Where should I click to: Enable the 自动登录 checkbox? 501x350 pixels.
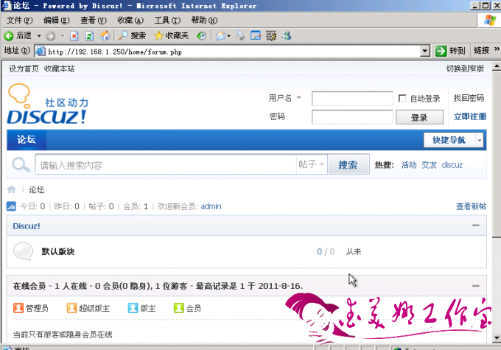pos(402,99)
